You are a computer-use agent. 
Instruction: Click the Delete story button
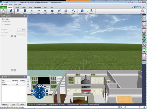22,104
